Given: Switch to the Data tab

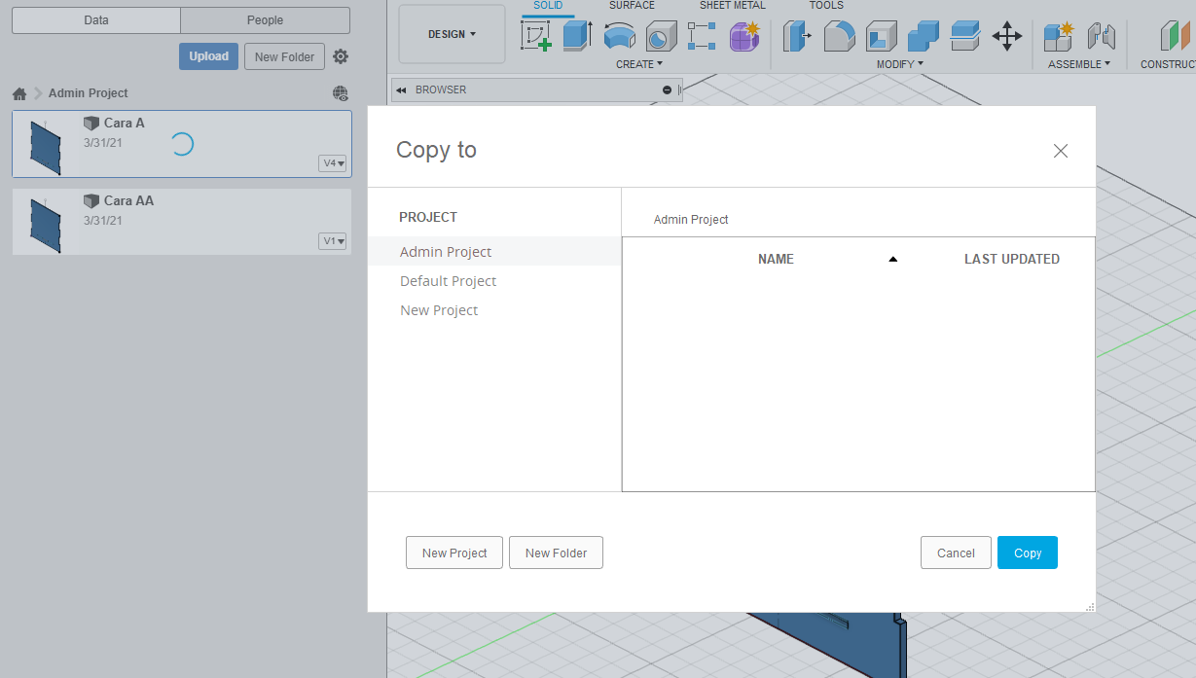Looking at the screenshot, I should [x=96, y=20].
